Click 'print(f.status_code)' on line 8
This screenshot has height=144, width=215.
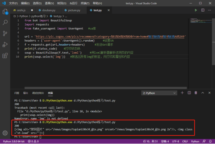point(41,49)
